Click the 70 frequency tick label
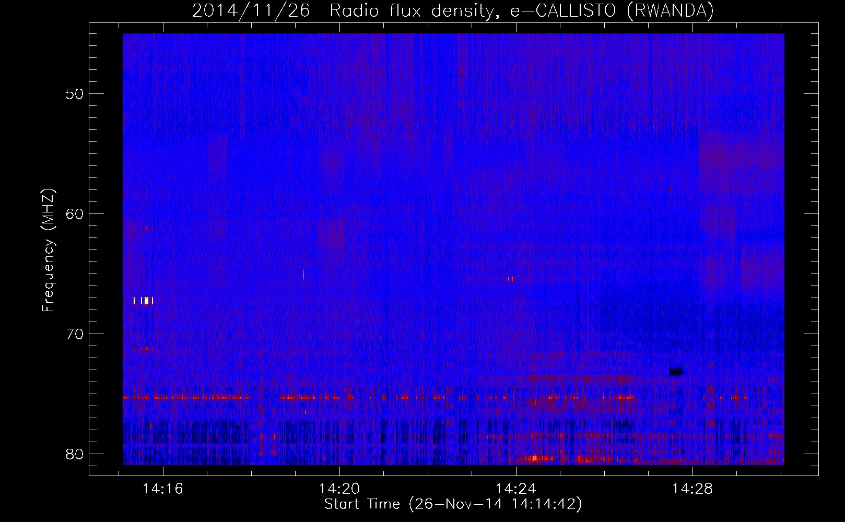 click(x=75, y=334)
